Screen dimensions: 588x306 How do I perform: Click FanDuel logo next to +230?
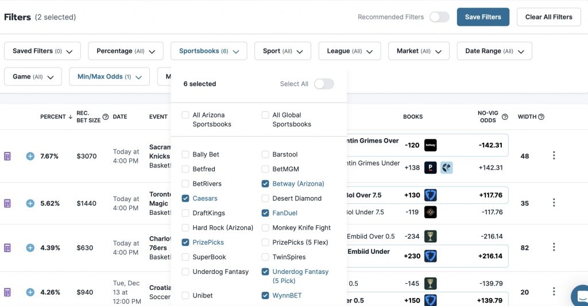click(431, 256)
